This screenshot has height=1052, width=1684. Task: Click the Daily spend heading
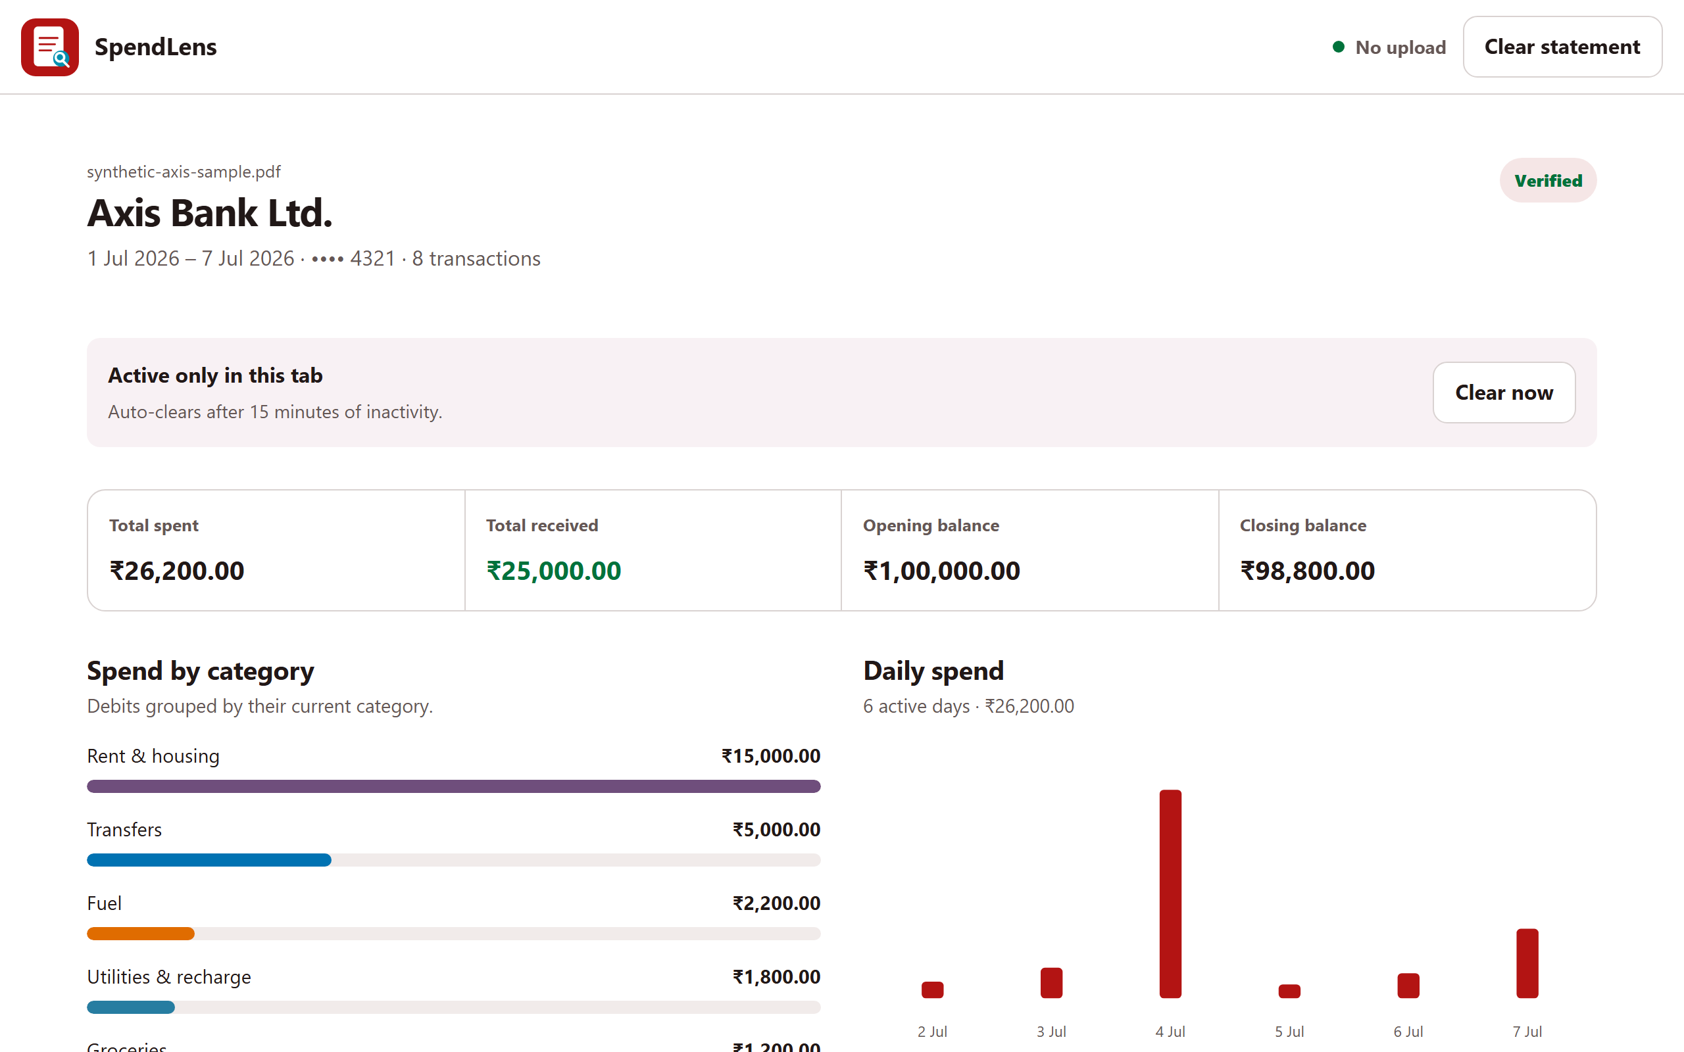click(x=933, y=671)
